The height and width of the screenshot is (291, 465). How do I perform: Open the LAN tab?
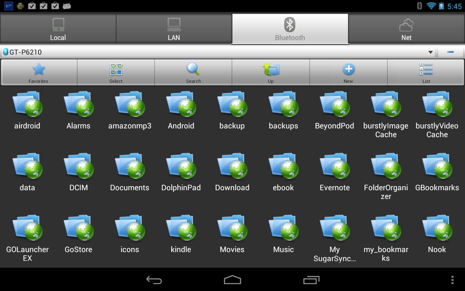[x=174, y=29]
